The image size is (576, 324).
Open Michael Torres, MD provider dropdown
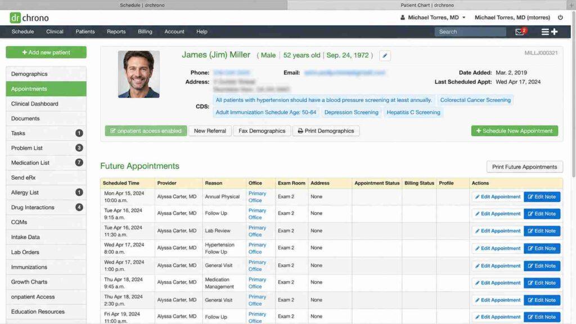[x=433, y=17]
